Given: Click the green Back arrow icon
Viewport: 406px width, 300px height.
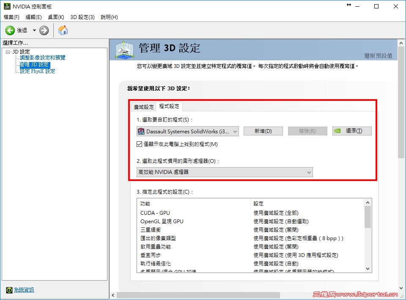Looking at the screenshot, I should click(10, 30).
